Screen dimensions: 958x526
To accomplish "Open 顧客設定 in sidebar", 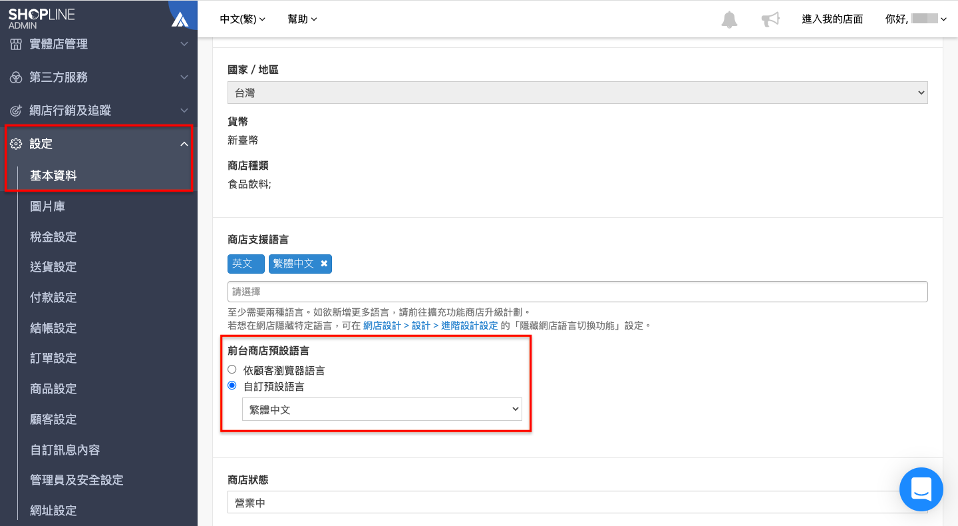I will (x=53, y=419).
